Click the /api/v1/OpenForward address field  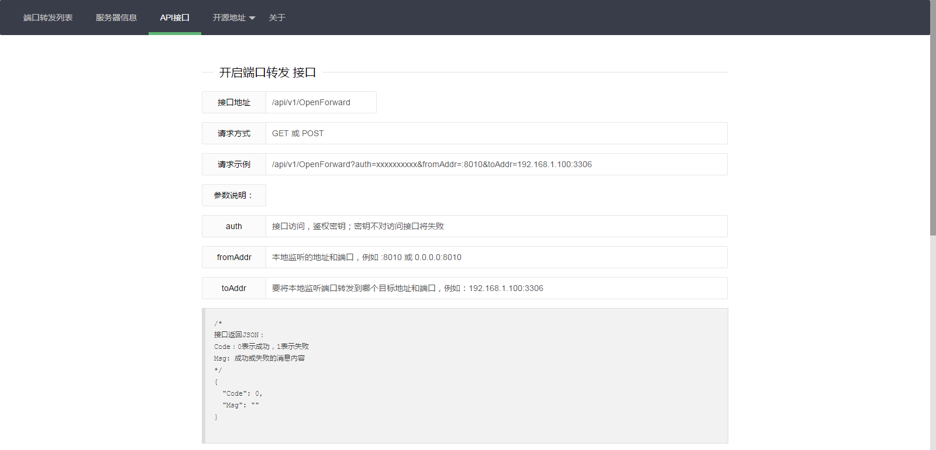click(x=321, y=102)
